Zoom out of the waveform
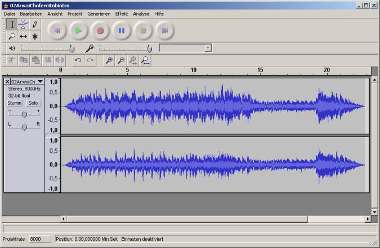 coord(121,60)
